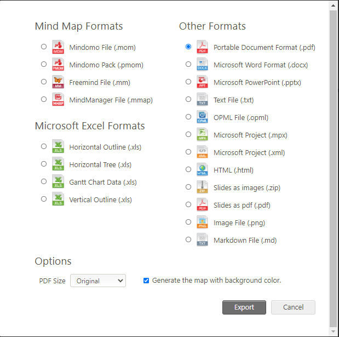Image resolution: width=339 pixels, height=337 pixels.
Task: Select the Mindomo Pack radio button
Action: 44,64
